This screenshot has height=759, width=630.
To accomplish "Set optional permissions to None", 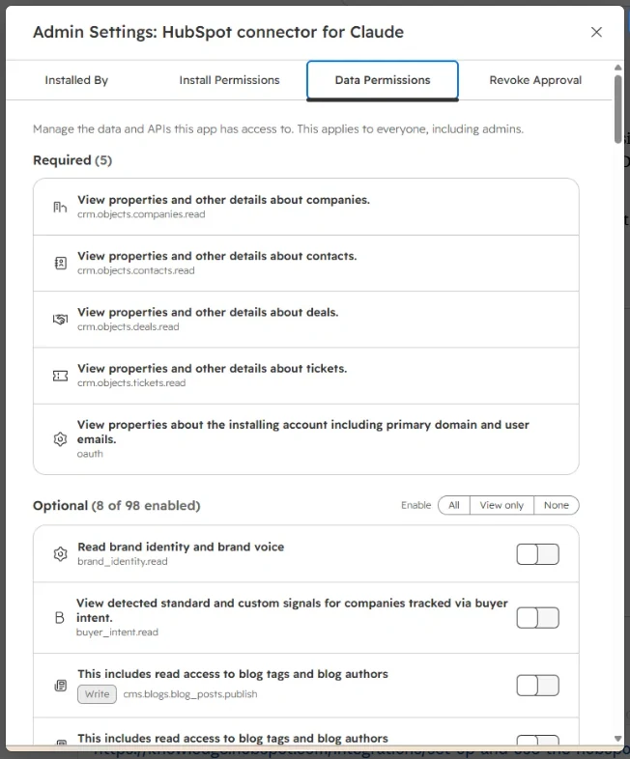I will pos(557,505).
